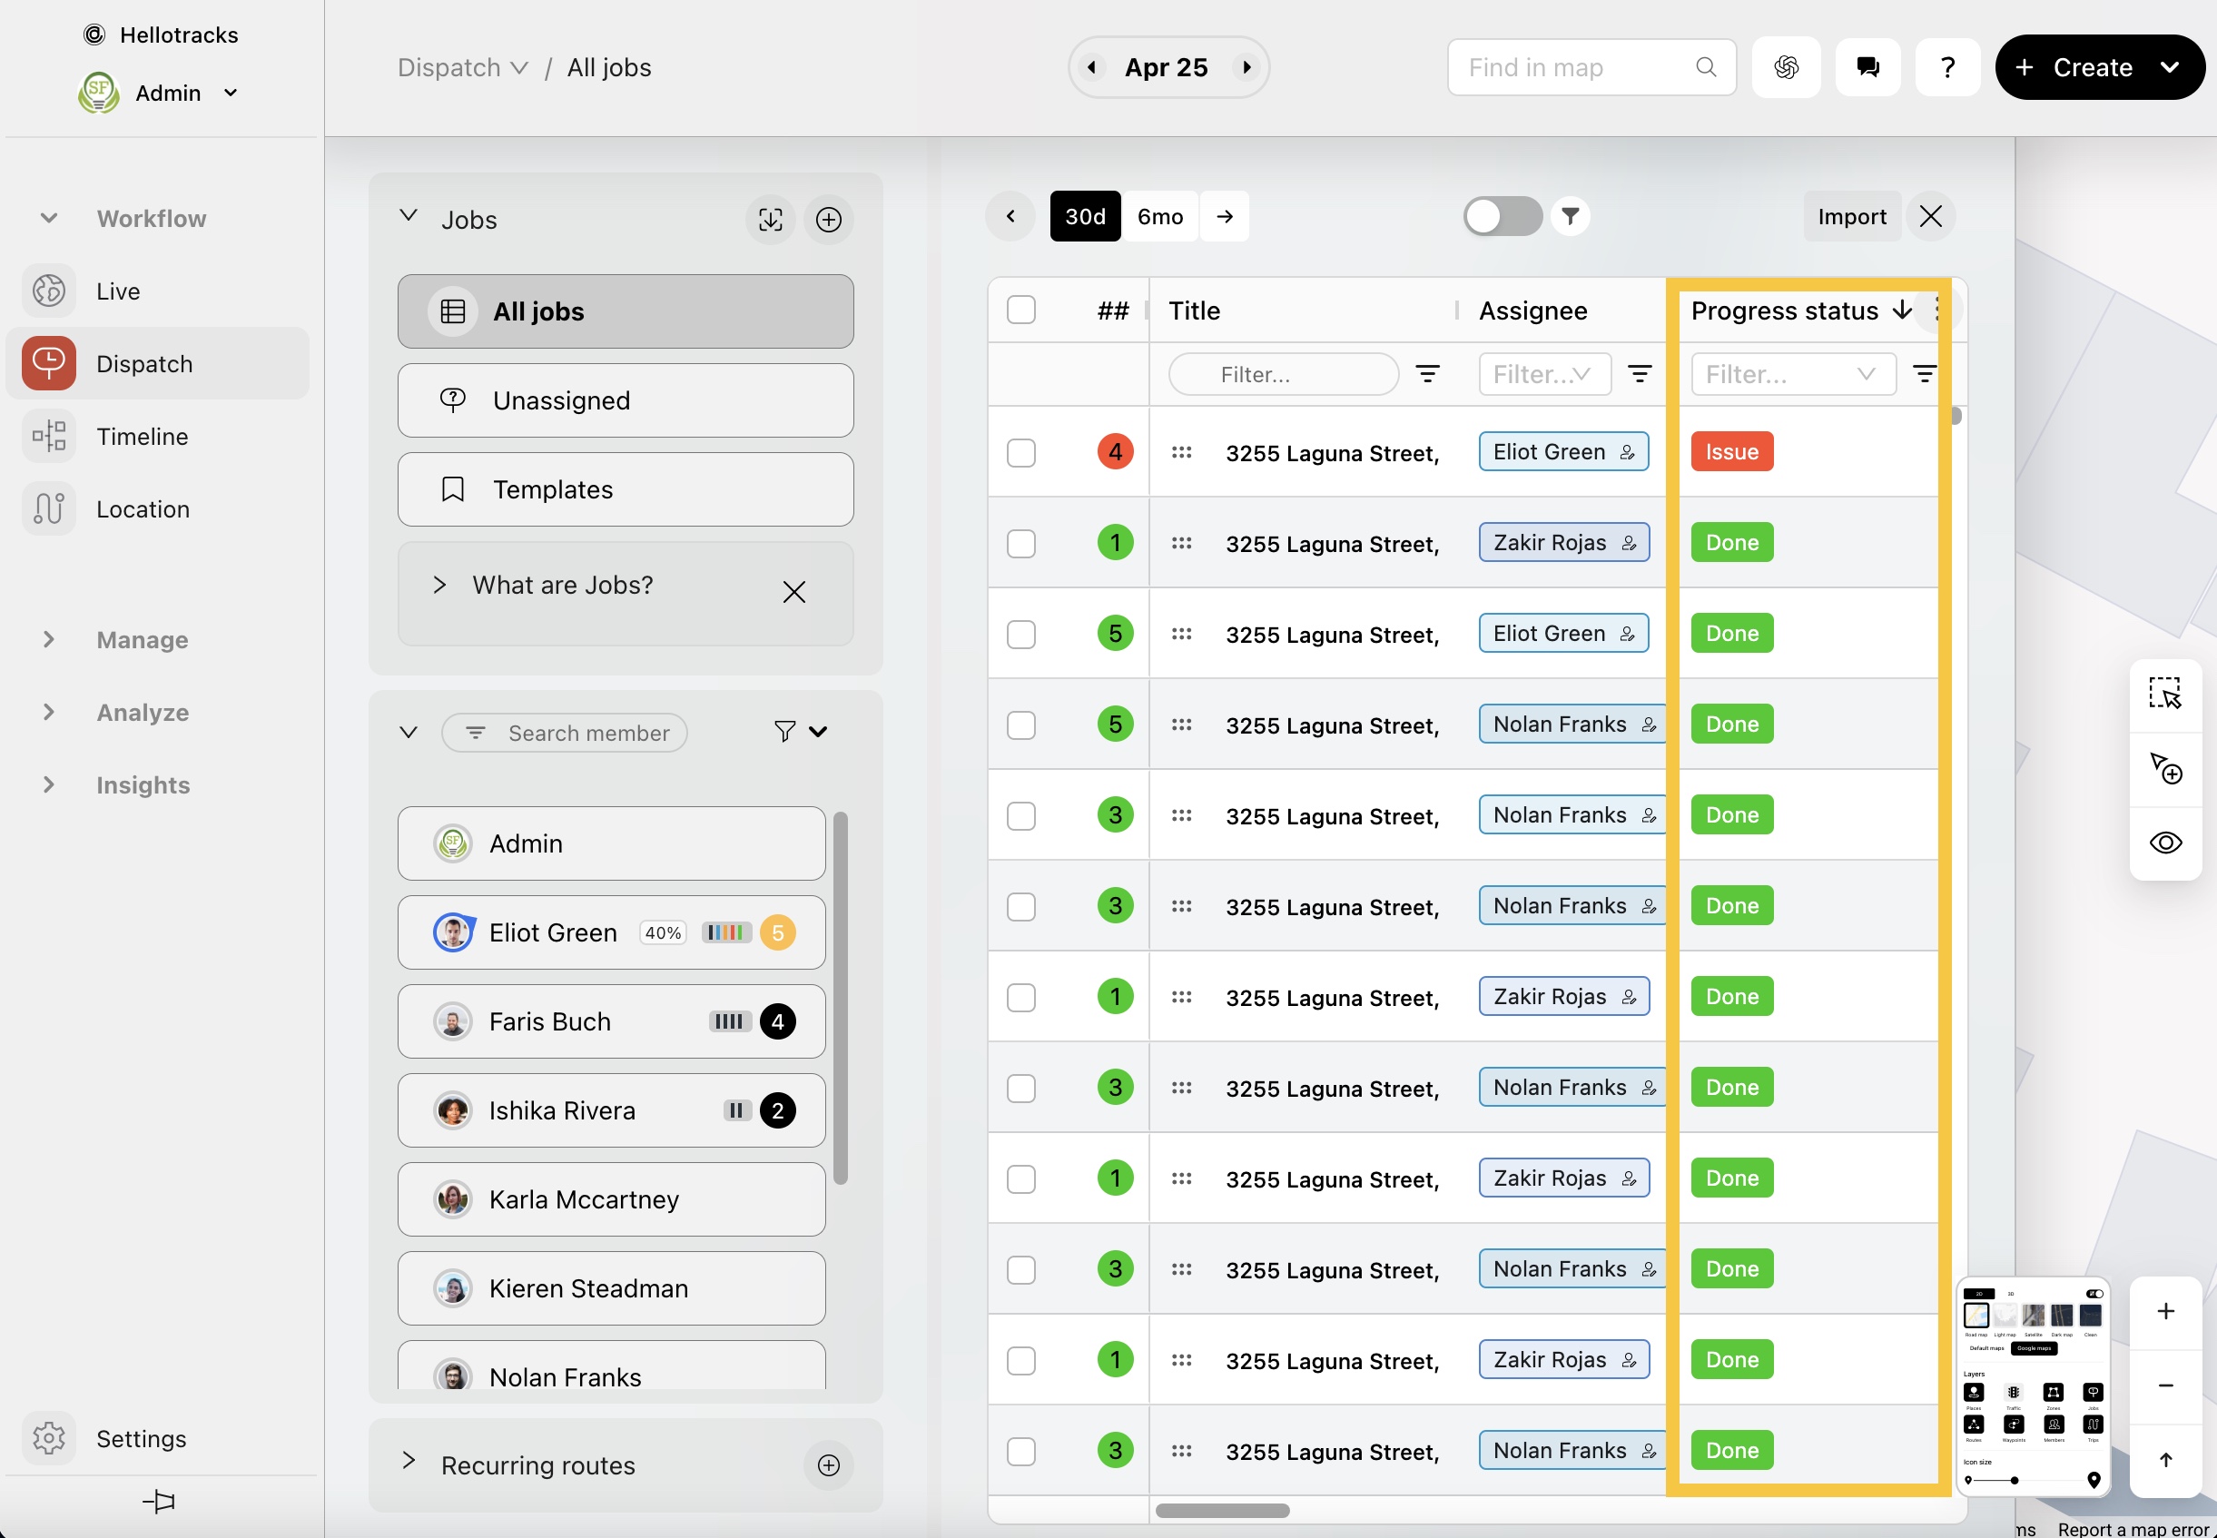Viewport: 2217px width, 1538px height.
Task: Click the icon size slider in map panel
Action: tap(2014, 1480)
